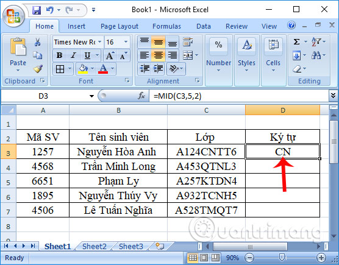Select the Sheet2 worksheet tab
The image size is (339, 265).
pyautogui.click(x=95, y=246)
